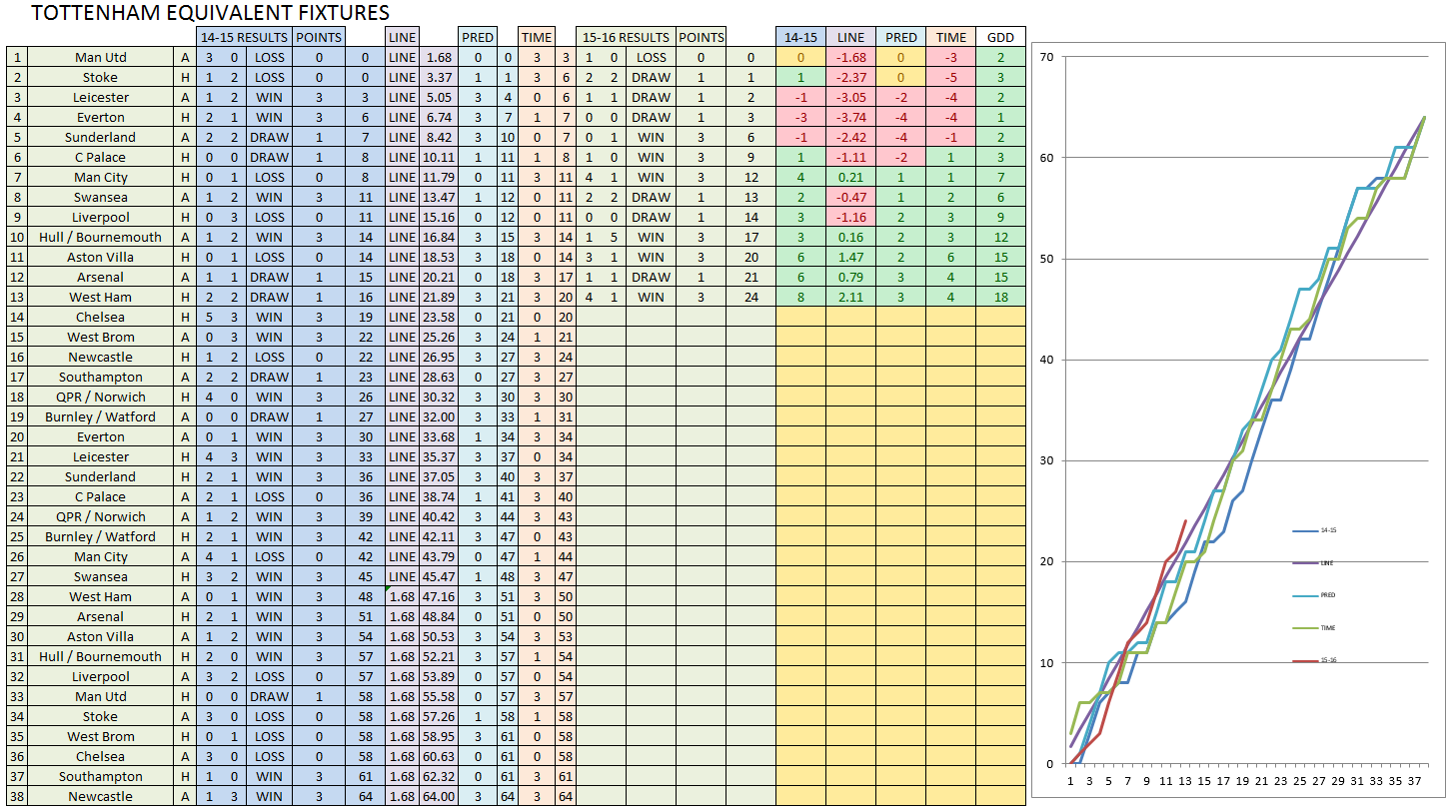1454x811 pixels.
Task: Select the Southampton cell in row 17
Action: 101,377
